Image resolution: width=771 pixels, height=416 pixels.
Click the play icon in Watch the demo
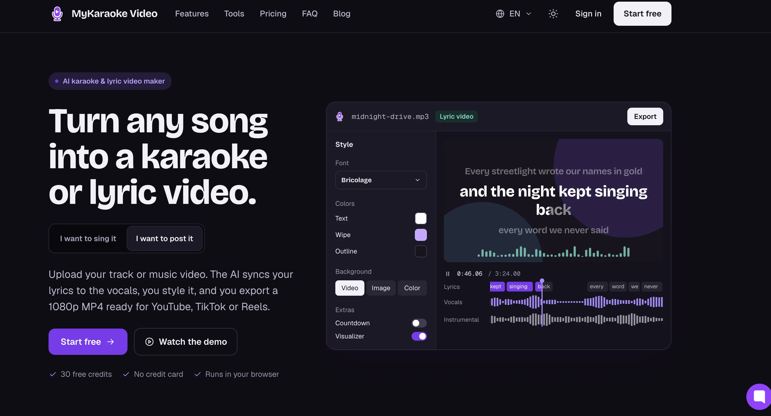coord(149,342)
